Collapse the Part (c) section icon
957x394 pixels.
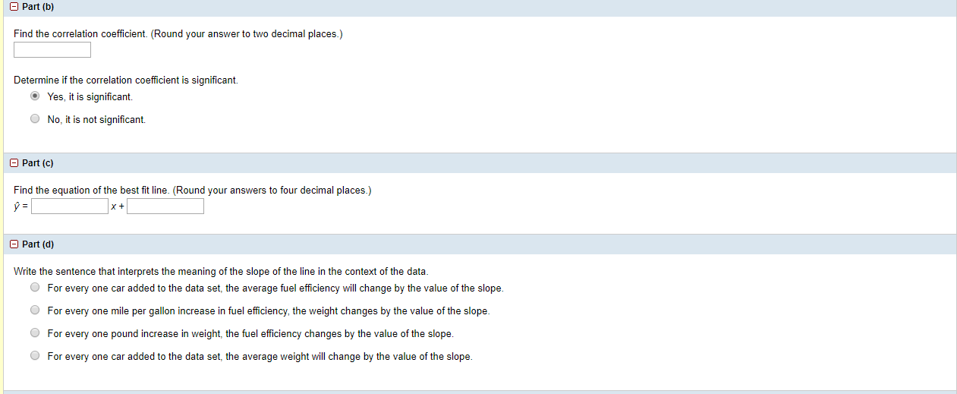pos(14,163)
